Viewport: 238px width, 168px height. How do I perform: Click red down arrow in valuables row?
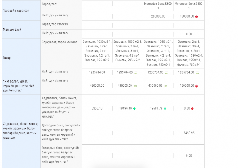(196, 86)
